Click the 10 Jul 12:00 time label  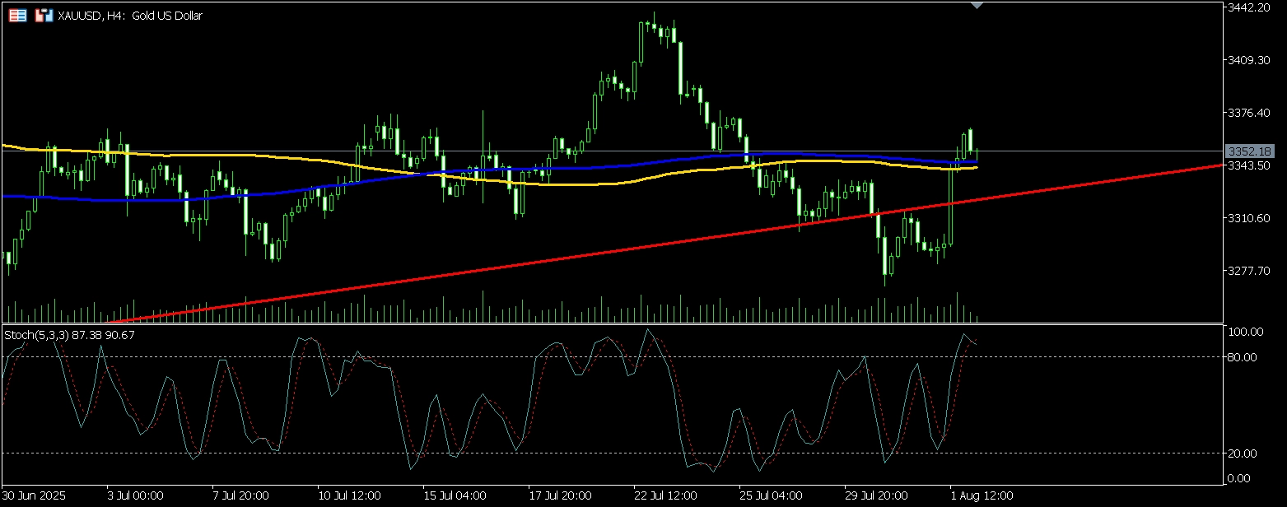[x=350, y=496]
